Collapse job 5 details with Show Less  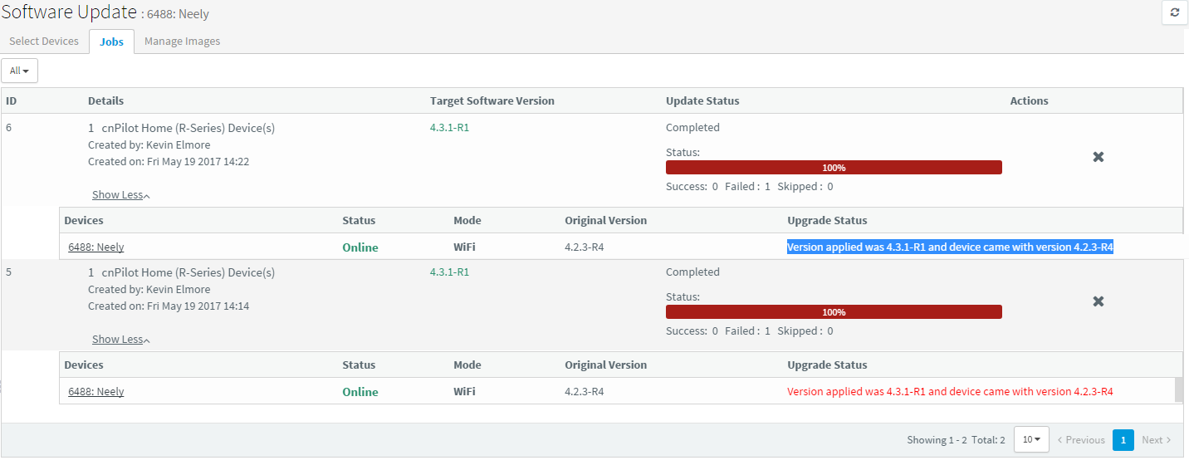[x=120, y=340]
